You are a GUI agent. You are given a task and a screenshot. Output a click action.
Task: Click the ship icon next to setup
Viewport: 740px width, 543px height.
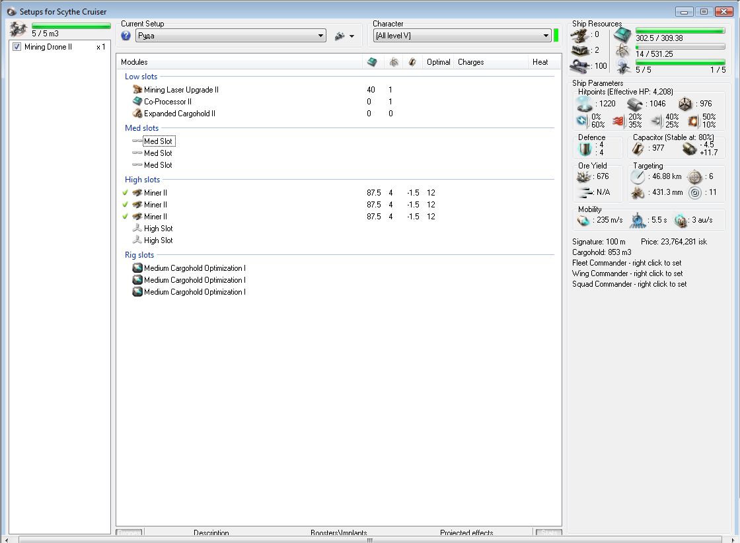pyautogui.click(x=340, y=36)
